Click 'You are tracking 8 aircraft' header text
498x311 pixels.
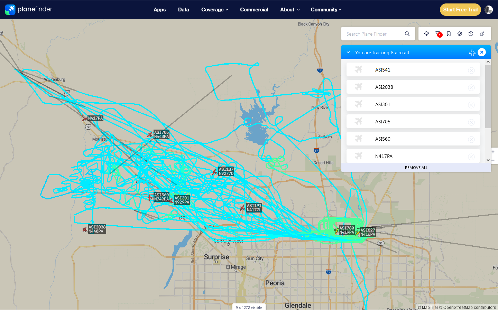click(382, 53)
